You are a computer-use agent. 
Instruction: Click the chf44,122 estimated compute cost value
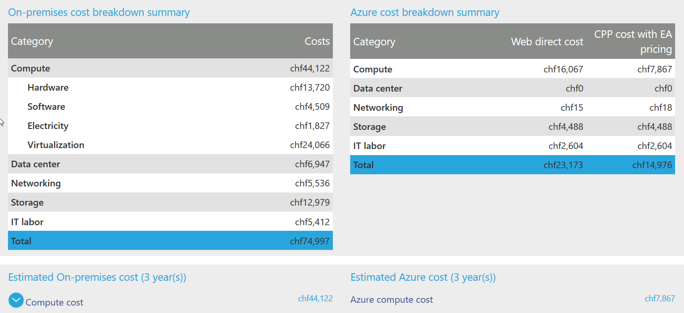pos(315,298)
